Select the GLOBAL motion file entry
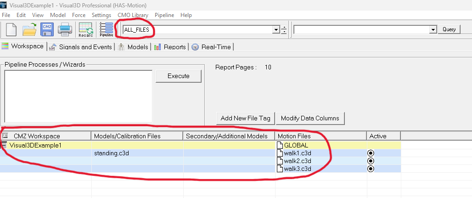The height and width of the screenshot is (198, 472). [296, 145]
